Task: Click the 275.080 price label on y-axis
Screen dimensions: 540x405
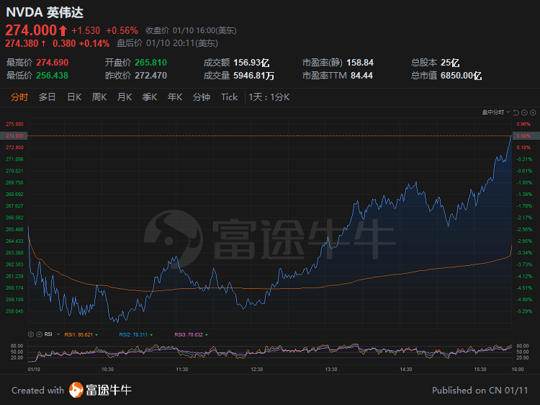Action: pos(14,124)
